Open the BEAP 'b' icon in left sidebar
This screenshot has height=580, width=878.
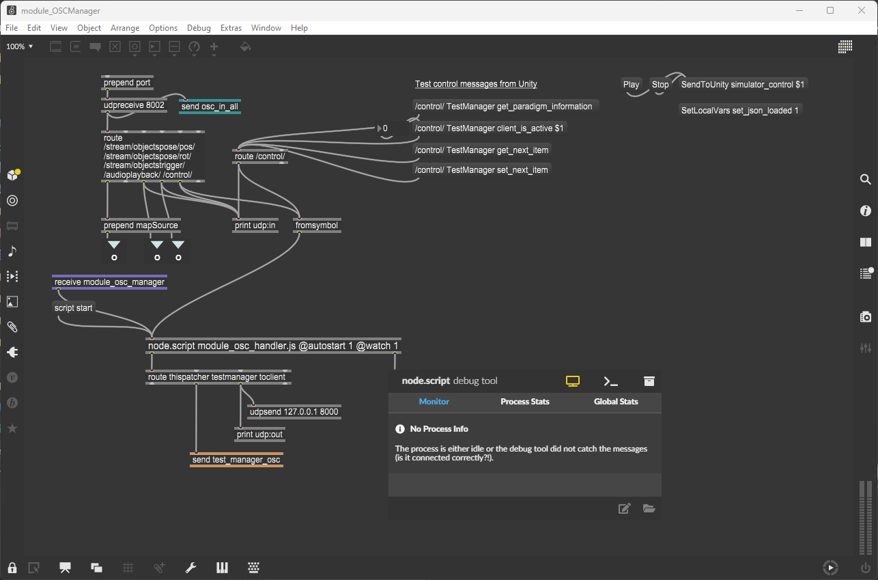[x=12, y=403]
